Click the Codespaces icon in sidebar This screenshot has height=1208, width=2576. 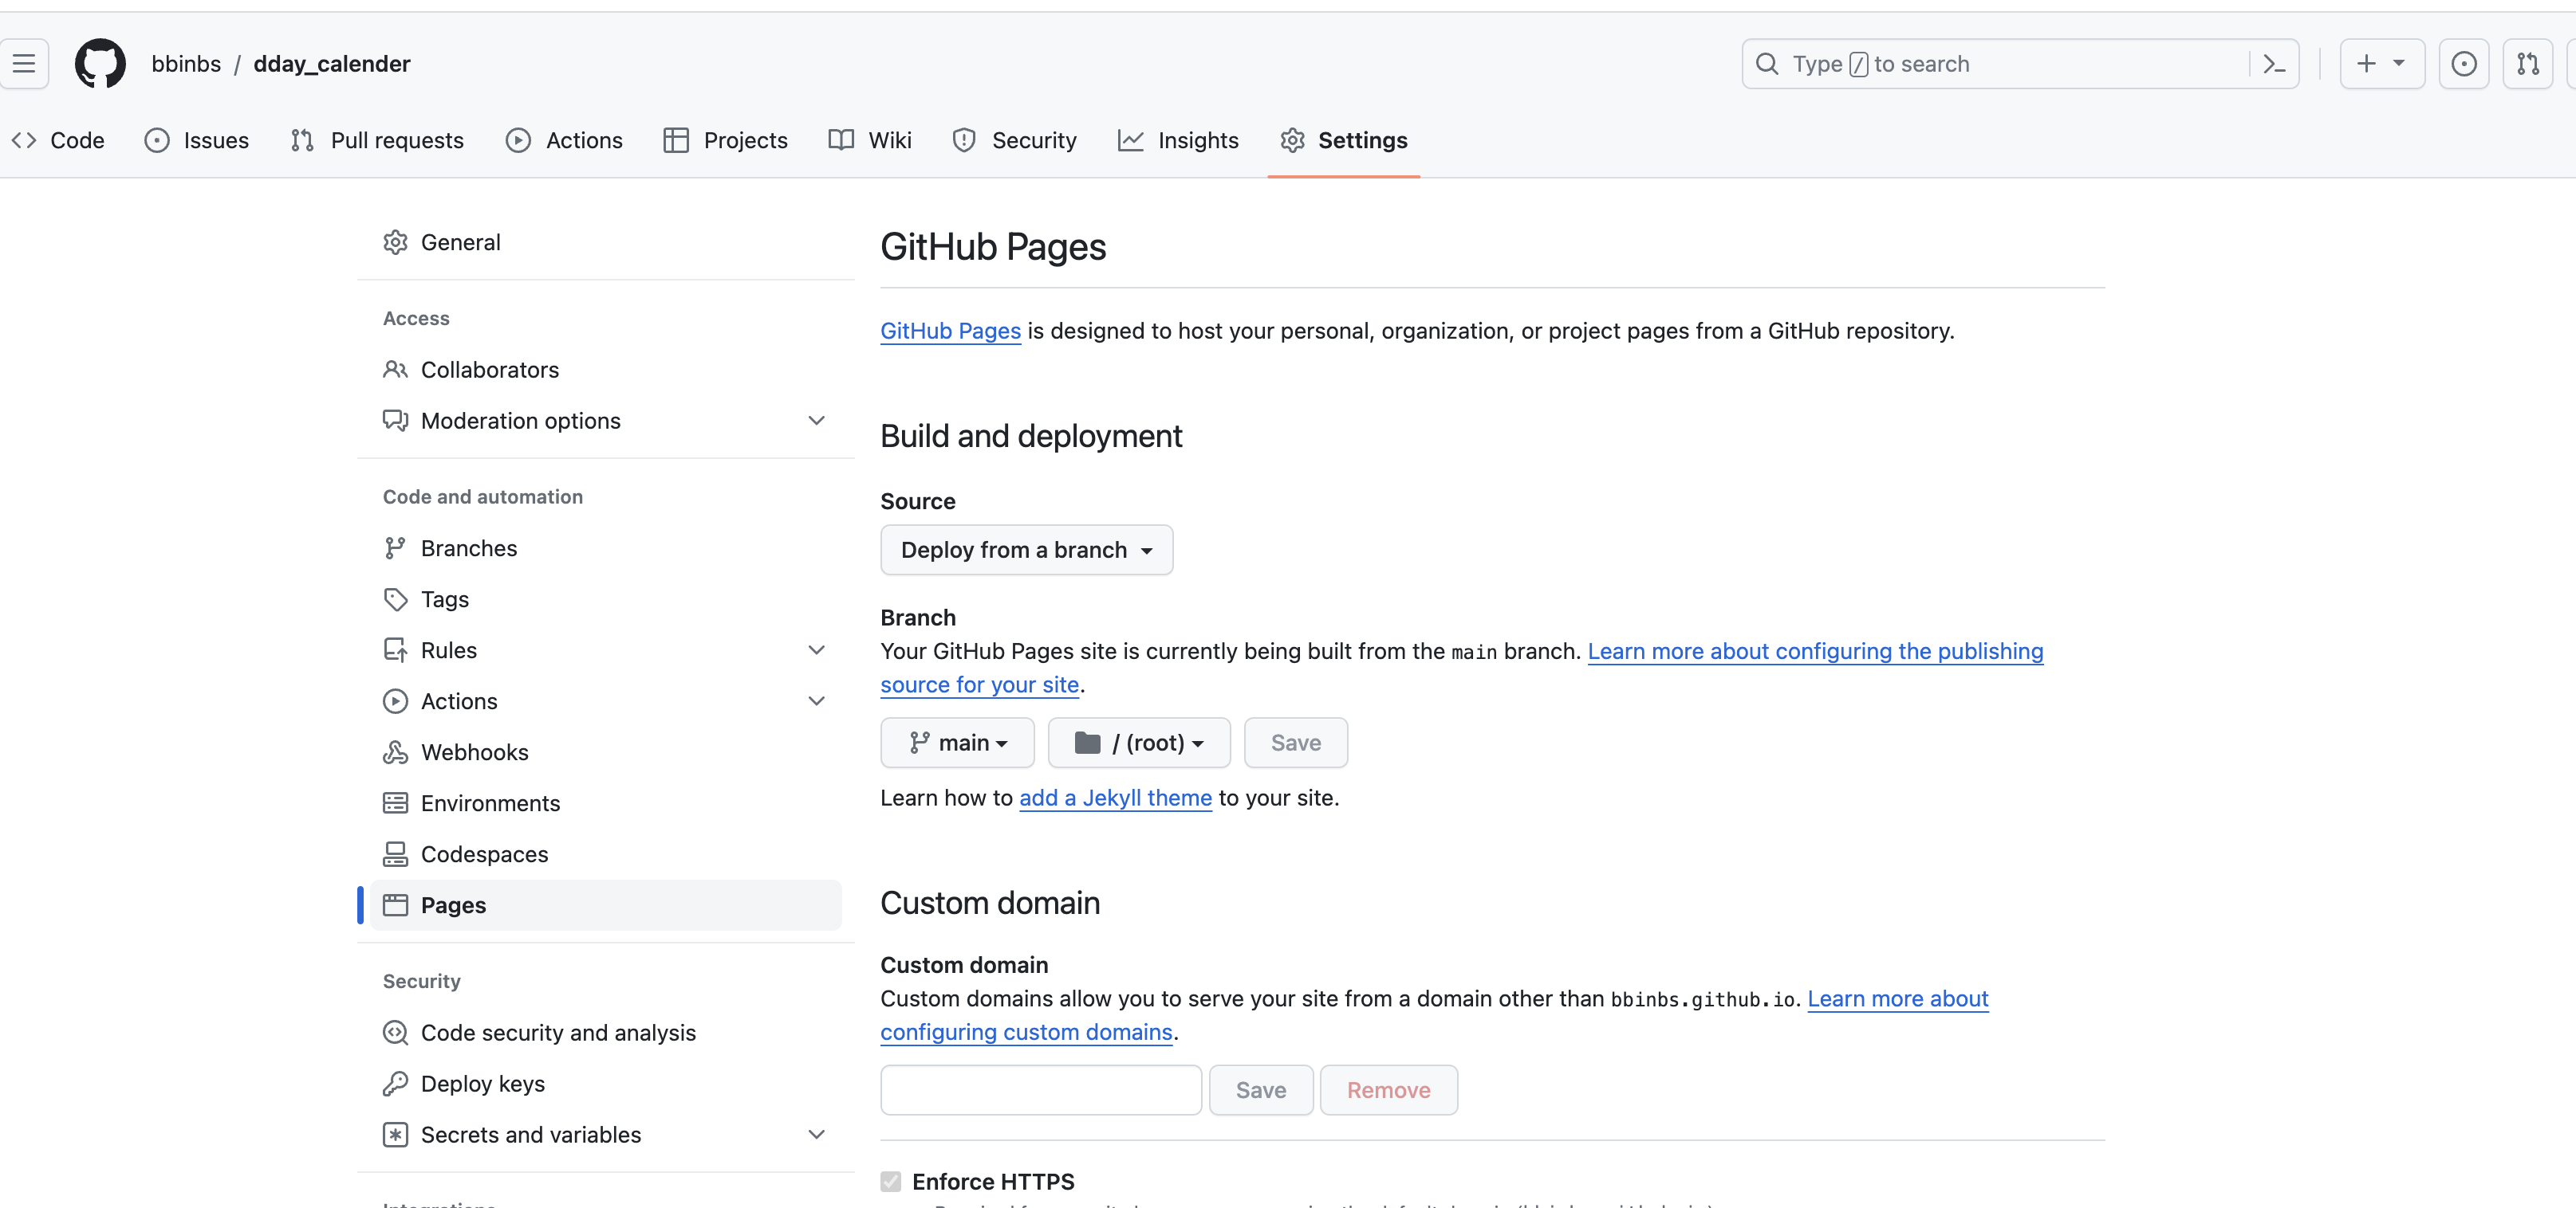(x=395, y=854)
